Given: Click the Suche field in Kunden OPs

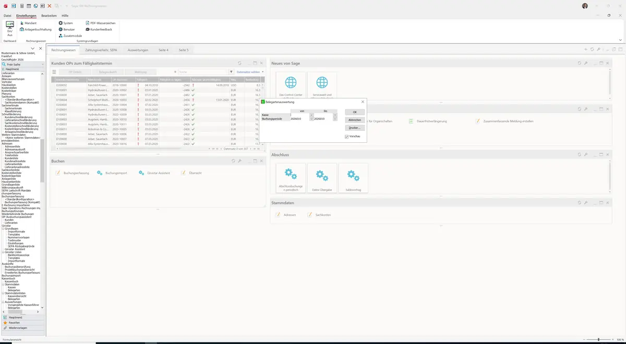Looking at the screenshot, I should [x=202, y=72].
